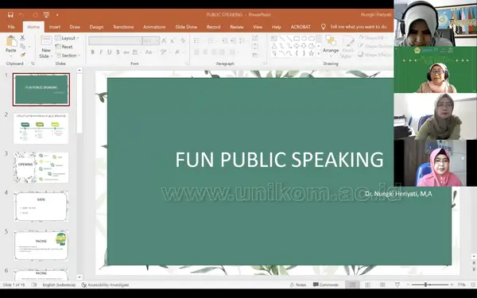The width and height of the screenshot is (477, 298).
Task: Open the font size combo box
Action: [x=151, y=41]
